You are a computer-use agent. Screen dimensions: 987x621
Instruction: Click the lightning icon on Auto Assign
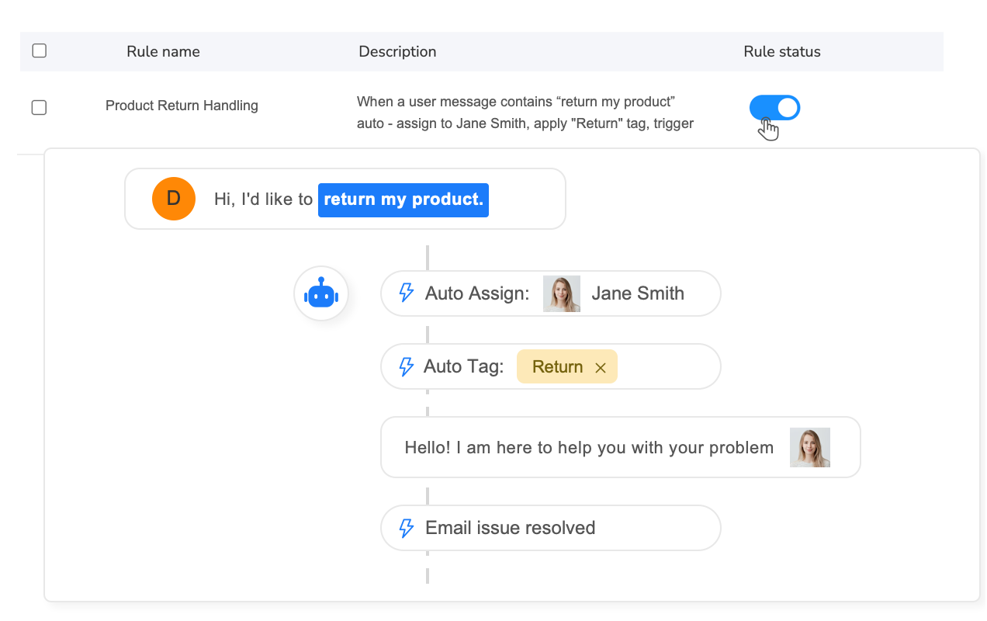pyautogui.click(x=406, y=293)
